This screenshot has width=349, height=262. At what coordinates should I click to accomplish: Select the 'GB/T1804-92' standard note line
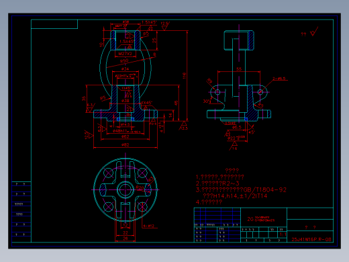click(x=241, y=190)
